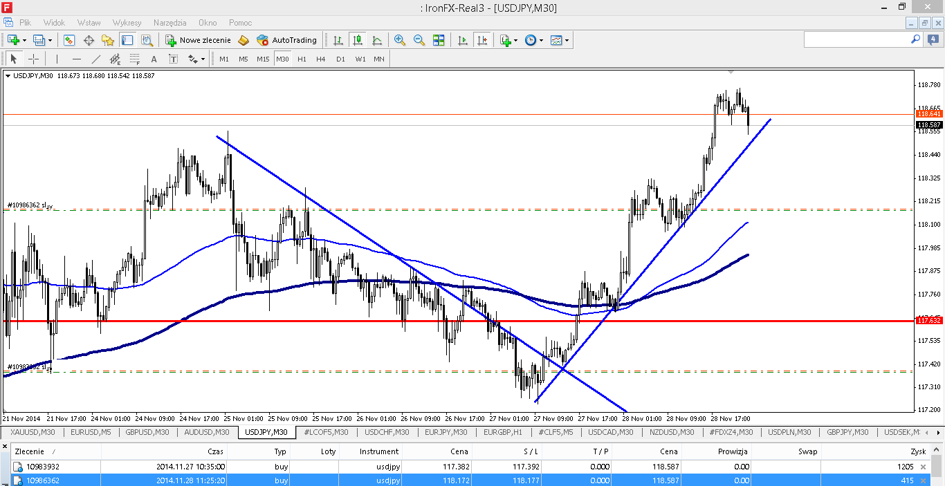Open the Profiles icon

39,40
